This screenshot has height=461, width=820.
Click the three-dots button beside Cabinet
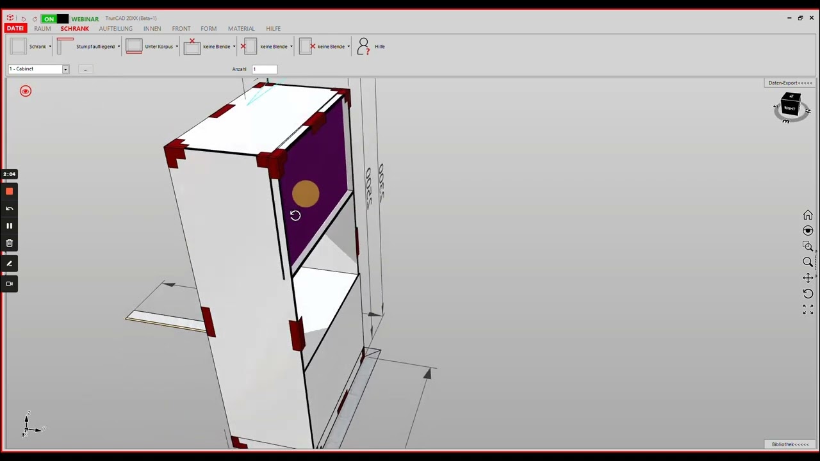[x=85, y=69]
